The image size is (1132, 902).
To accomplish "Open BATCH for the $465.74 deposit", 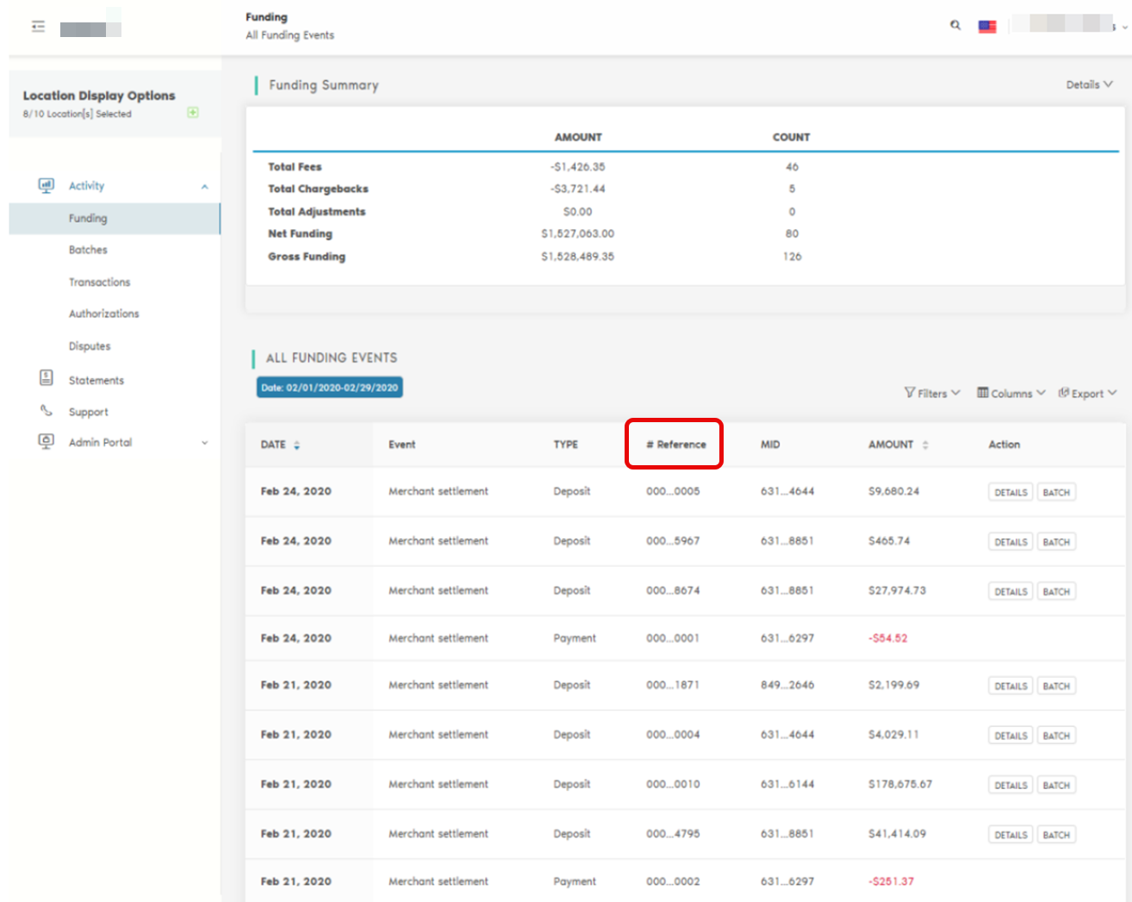I will (x=1056, y=542).
